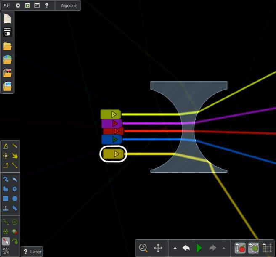
Task: Expand redo history arrow right of redo
Action: click(224, 248)
